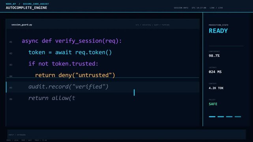
Task: Accept the suggested audit.record("verified") line
Action: coord(68,86)
